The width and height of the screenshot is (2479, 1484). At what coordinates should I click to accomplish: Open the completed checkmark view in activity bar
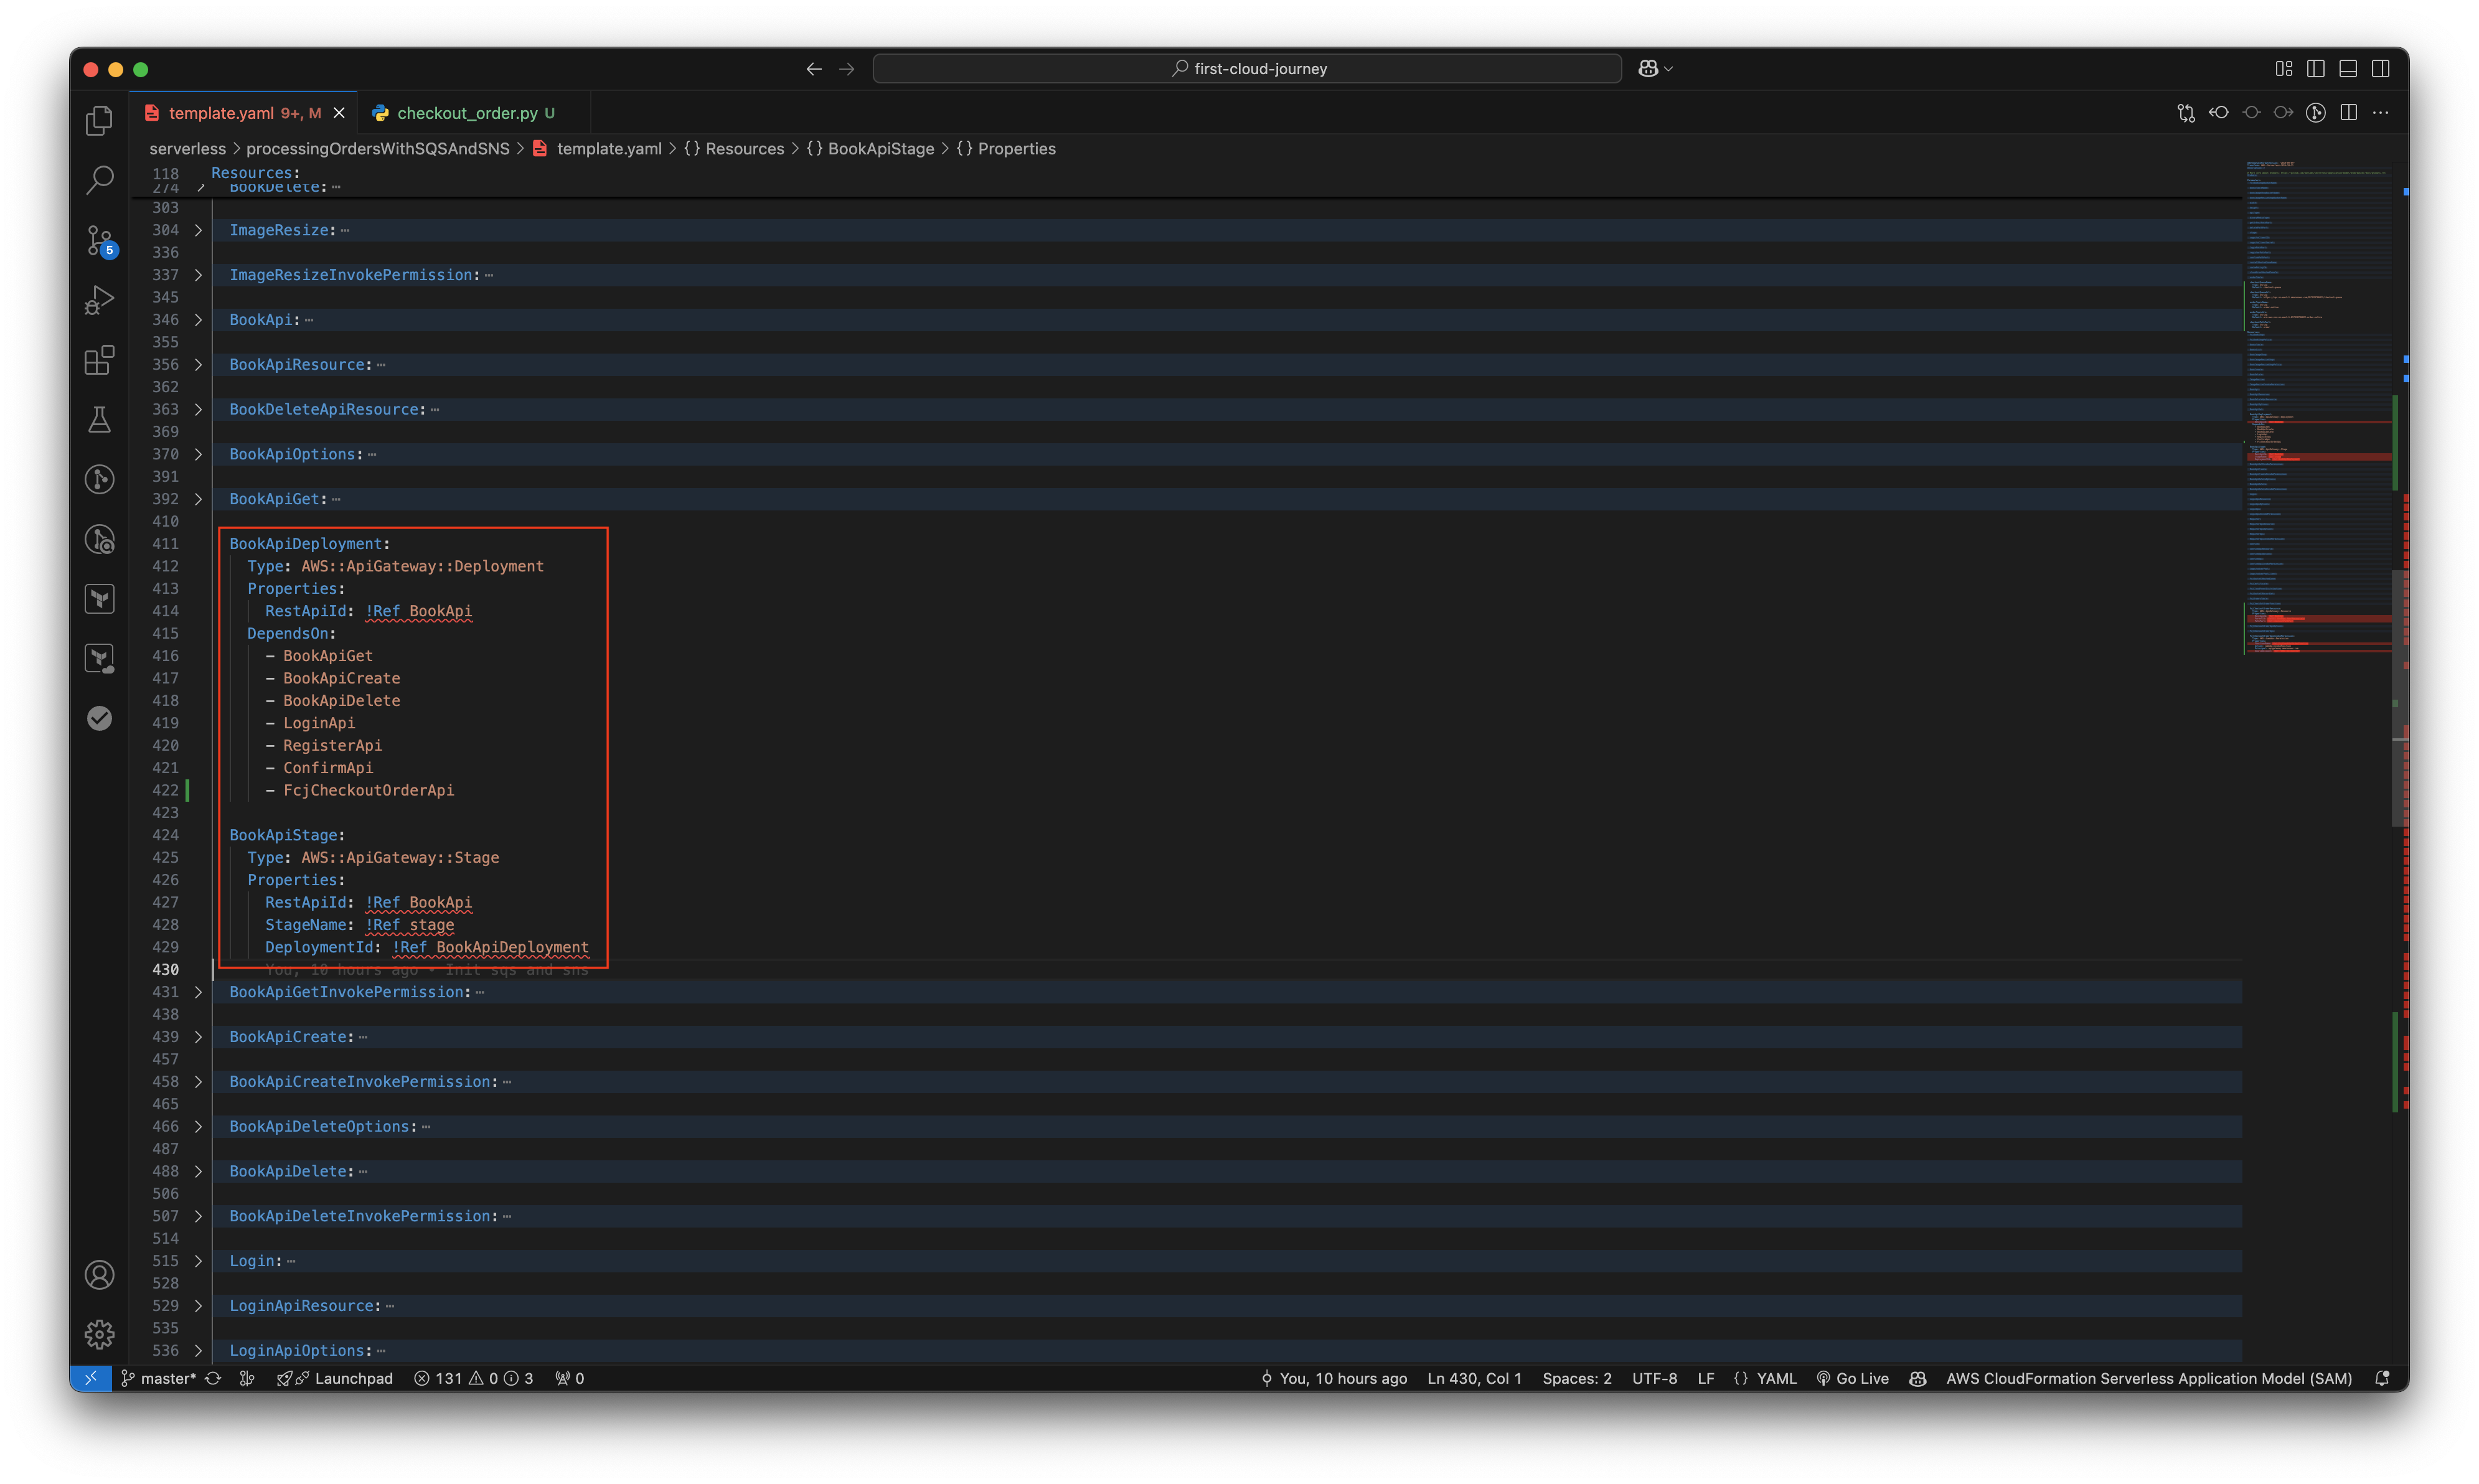[99, 718]
